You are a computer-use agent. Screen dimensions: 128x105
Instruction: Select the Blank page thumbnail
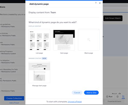pos(89,40)
